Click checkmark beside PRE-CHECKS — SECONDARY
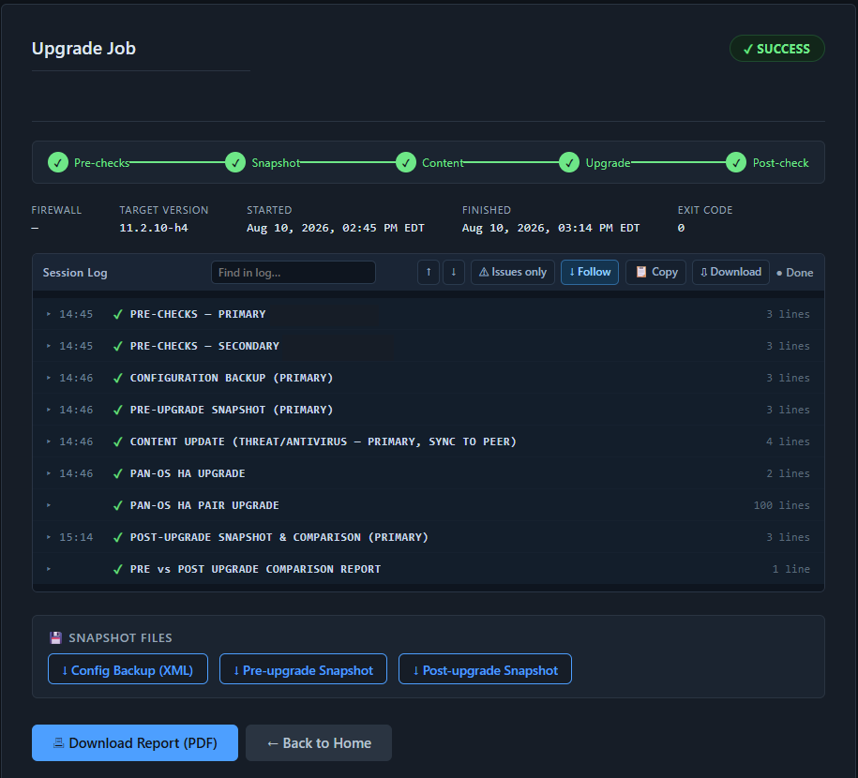The image size is (858, 778). pyautogui.click(x=117, y=346)
